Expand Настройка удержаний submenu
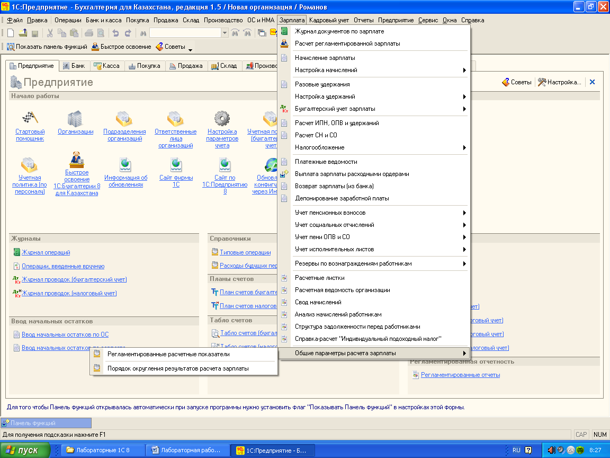The width and height of the screenshot is (610, 458). [x=464, y=96]
